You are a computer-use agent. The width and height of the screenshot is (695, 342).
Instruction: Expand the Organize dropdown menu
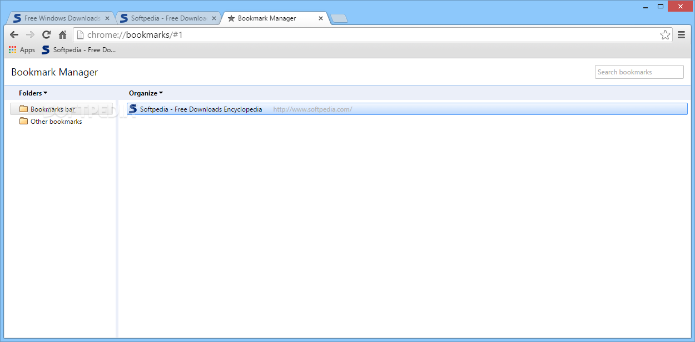coord(146,93)
